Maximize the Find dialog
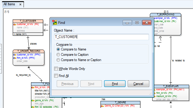 click(137, 23)
